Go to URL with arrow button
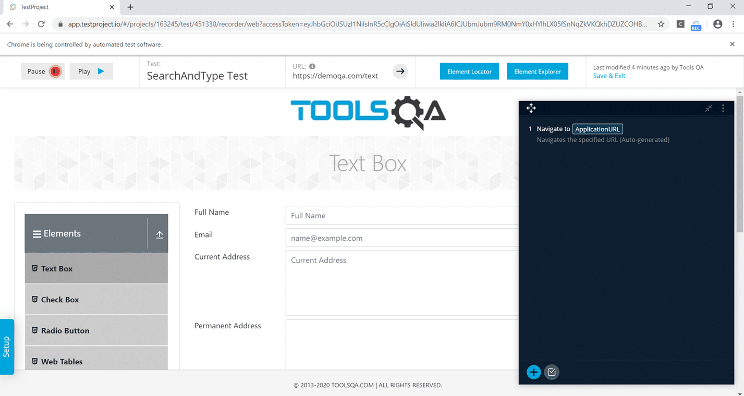This screenshot has width=744, height=396. 400,71
